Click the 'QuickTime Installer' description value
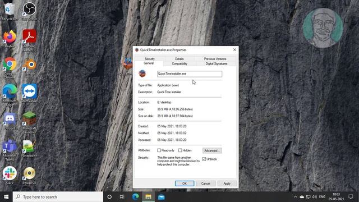This screenshot has width=359, height=202. (169, 92)
